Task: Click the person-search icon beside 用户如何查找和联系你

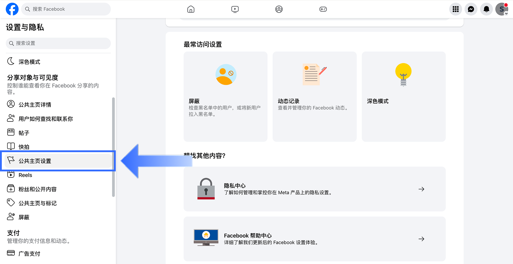Action: (11, 118)
